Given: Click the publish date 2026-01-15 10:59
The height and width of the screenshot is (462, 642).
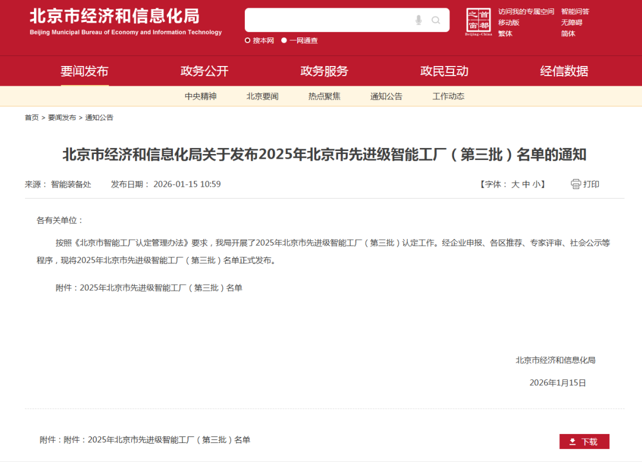Looking at the screenshot, I should click(187, 184).
